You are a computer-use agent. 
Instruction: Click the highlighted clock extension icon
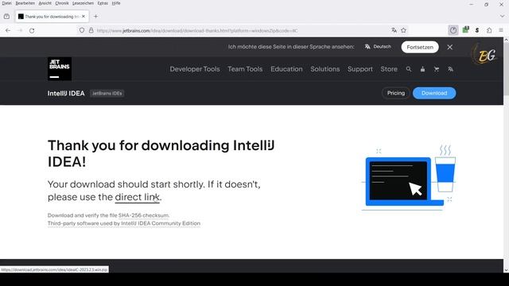(453, 30)
